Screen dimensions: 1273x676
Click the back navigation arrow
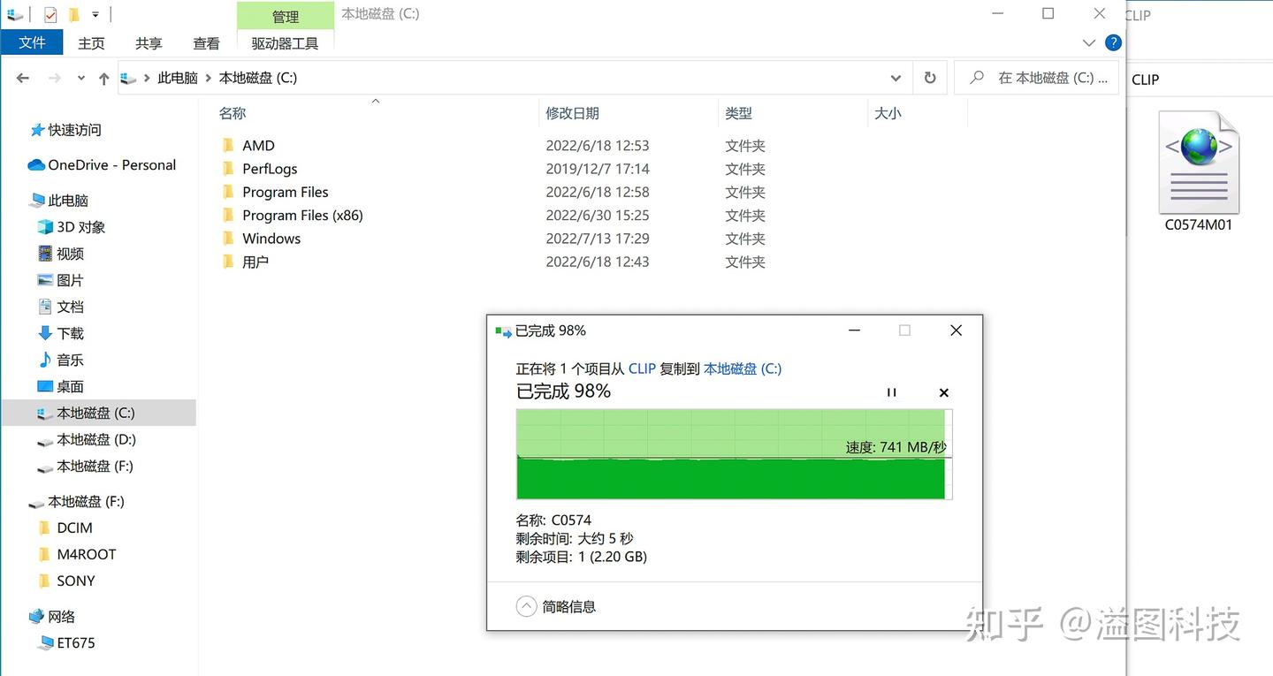23,78
